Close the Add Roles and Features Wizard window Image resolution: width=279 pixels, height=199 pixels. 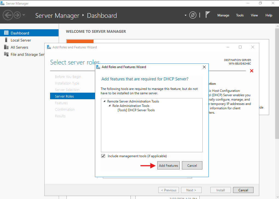coord(252,47)
